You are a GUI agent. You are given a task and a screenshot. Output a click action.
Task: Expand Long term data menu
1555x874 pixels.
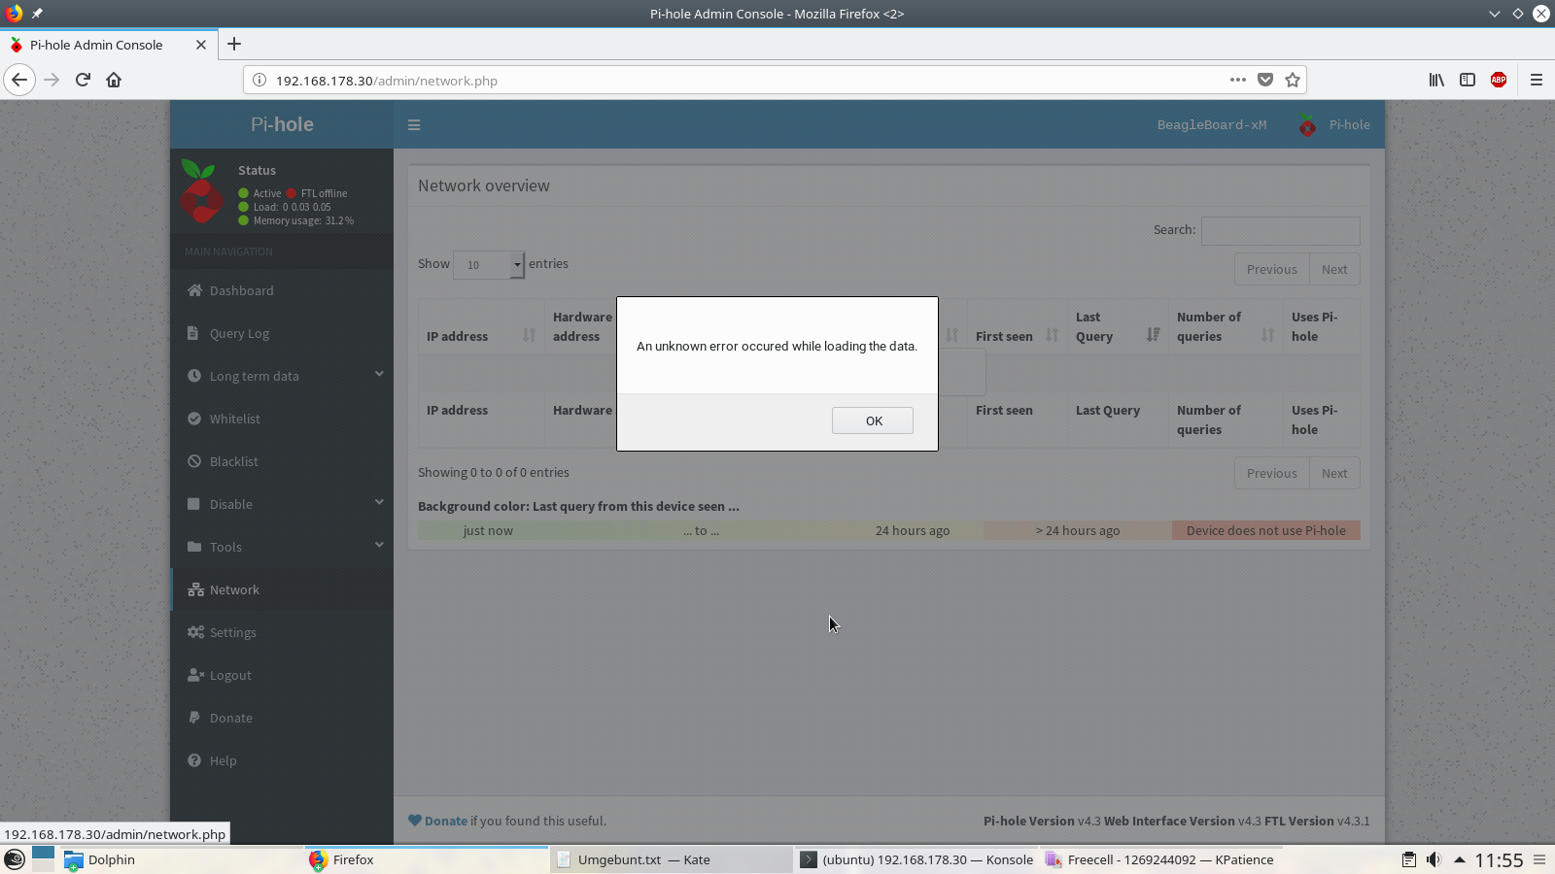tap(282, 376)
